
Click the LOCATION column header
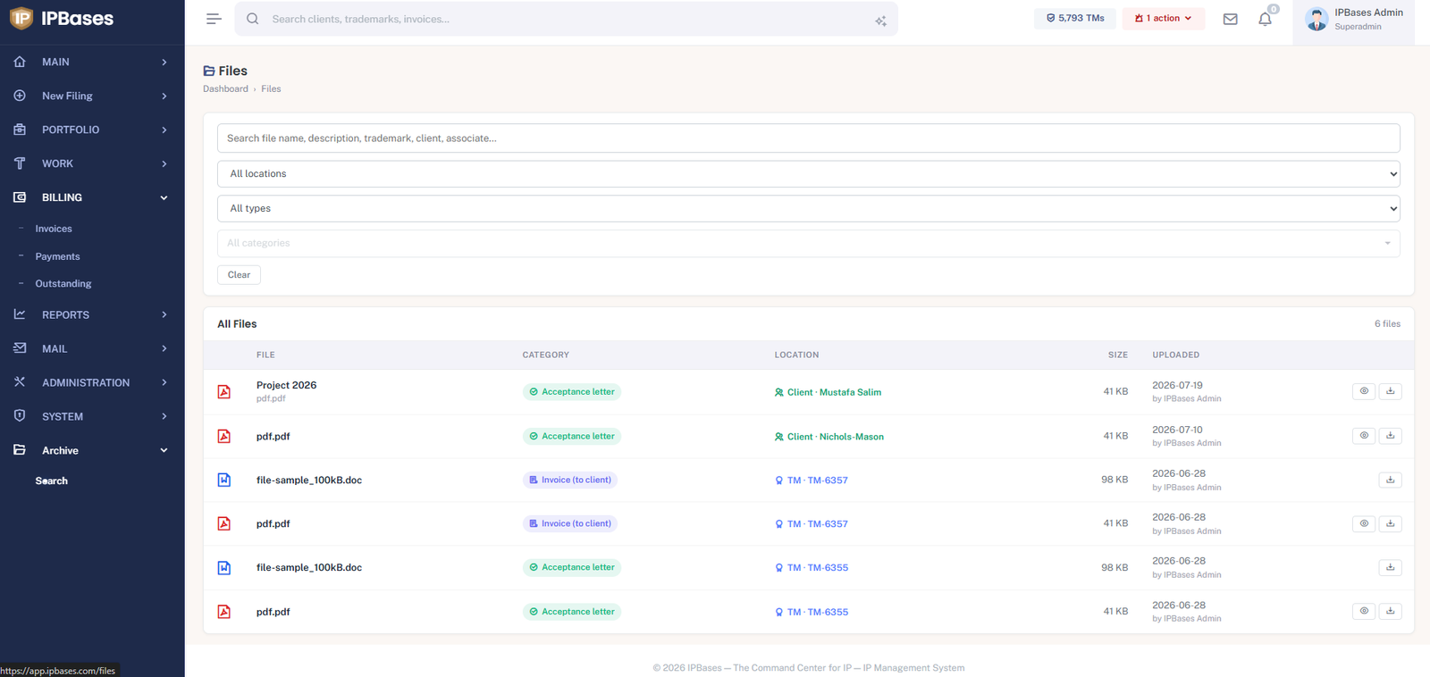[796, 355]
